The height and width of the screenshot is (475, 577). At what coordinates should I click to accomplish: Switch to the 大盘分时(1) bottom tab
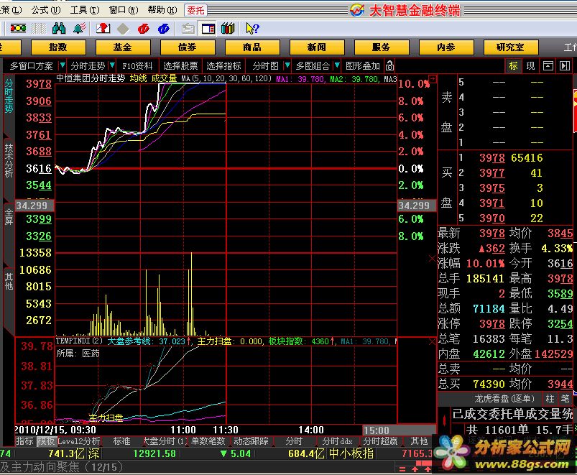click(x=165, y=441)
